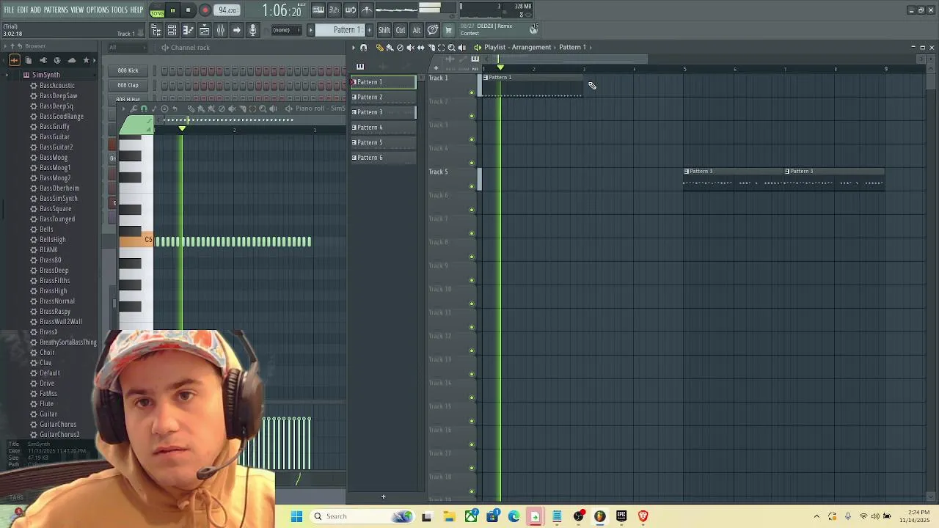The width and height of the screenshot is (939, 528).
Task: Open the EDIT menu
Action: [23, 10]
